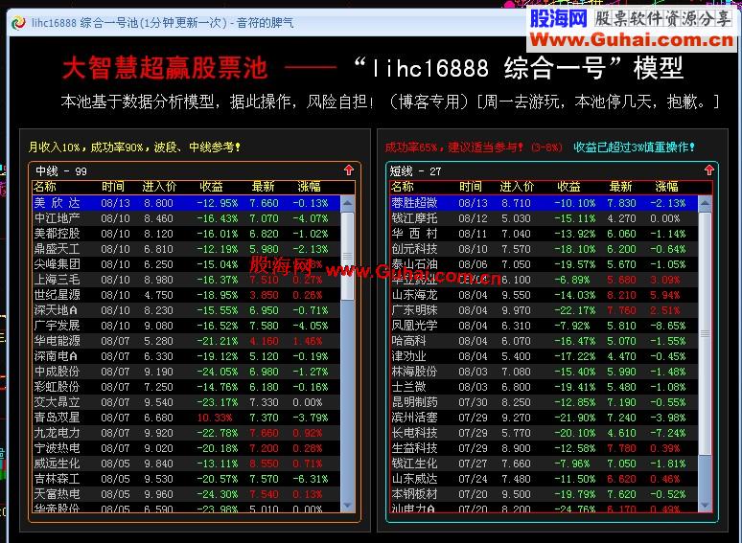Image resolution: width=742 pixels, height=543 pixels.
Task: Select the 威远生化 row
Action: 186,464
